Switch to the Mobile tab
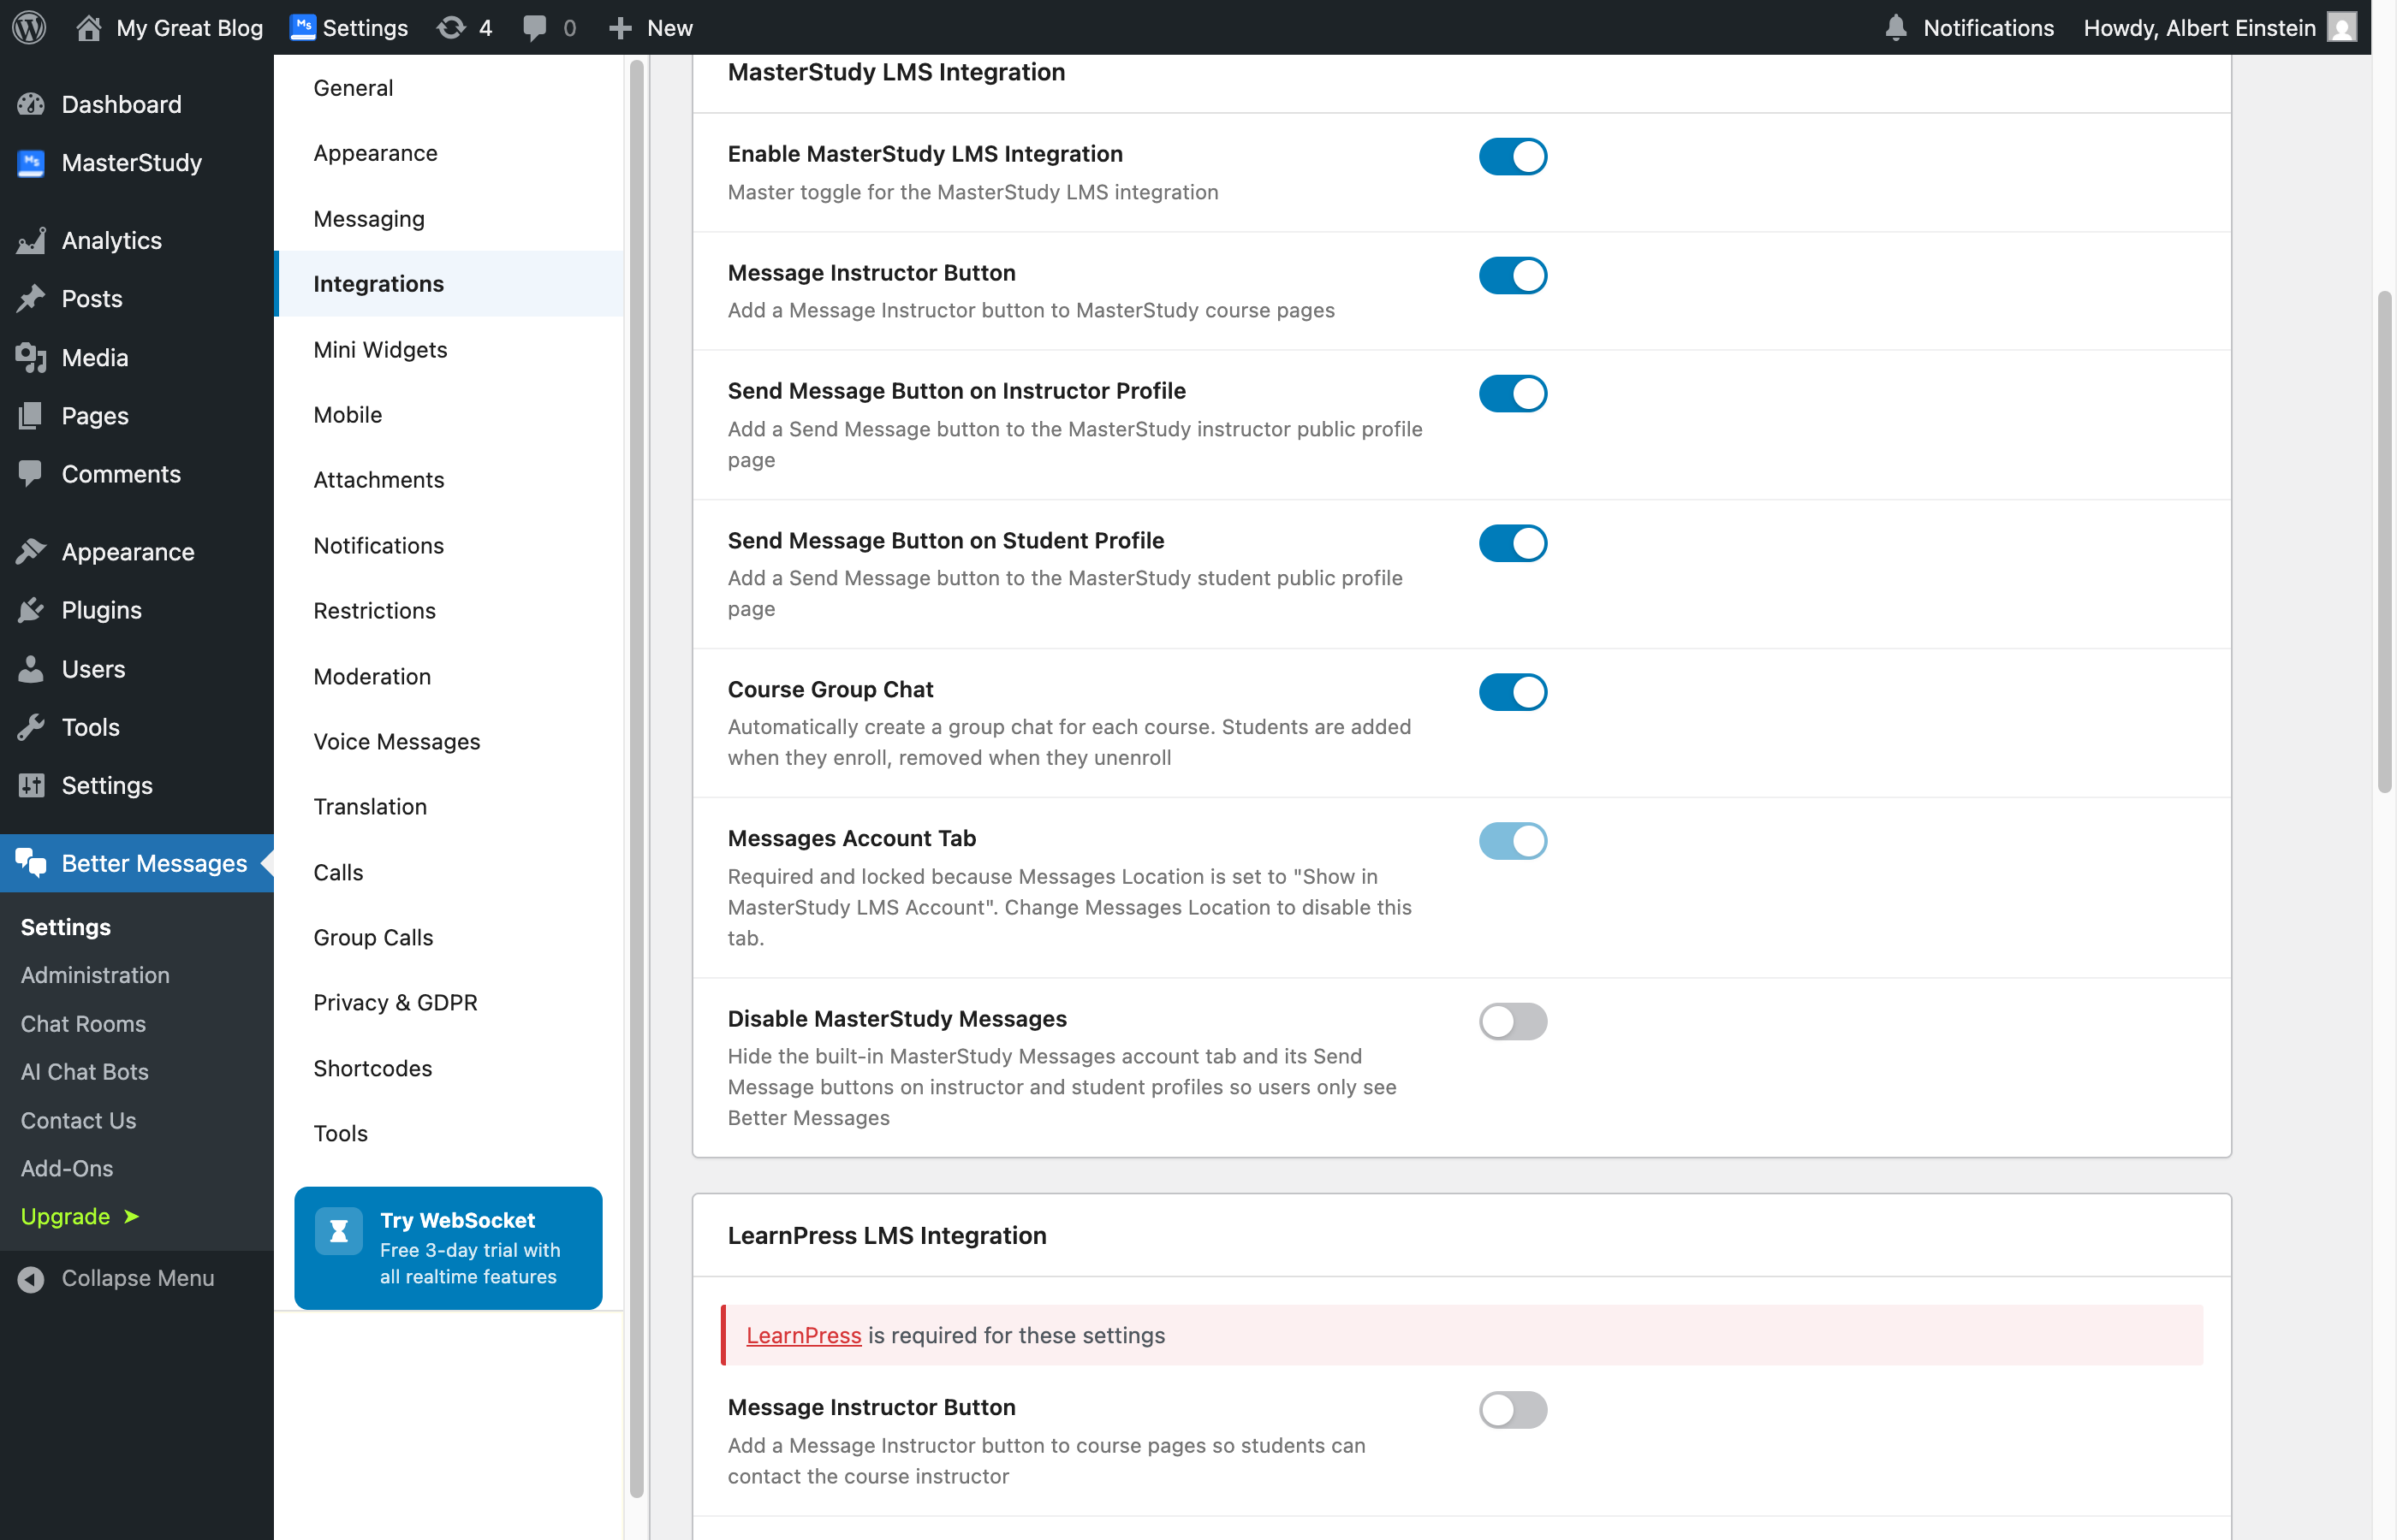Image resolution: width=2397 pixels, height=1540 pixels. point(449,414)
